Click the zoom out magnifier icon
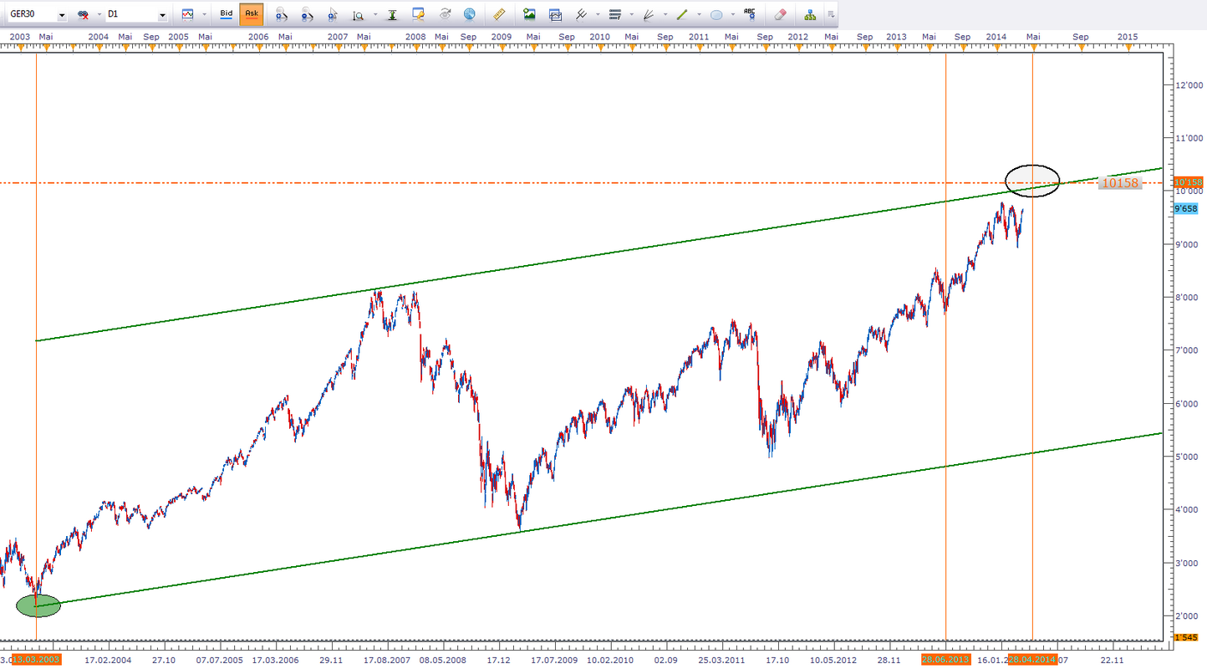 coord(308,14)
